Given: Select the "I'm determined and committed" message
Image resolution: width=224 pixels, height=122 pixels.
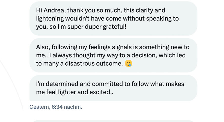Looking at the screenshot, I should 113,88.
